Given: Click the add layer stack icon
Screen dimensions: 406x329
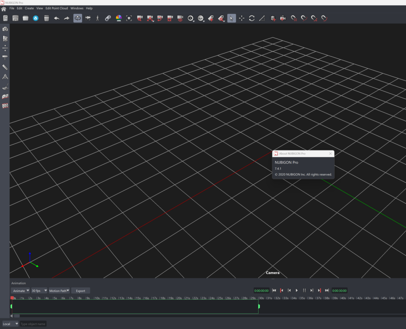Looking at the screenshot, I should click(273, 18).
